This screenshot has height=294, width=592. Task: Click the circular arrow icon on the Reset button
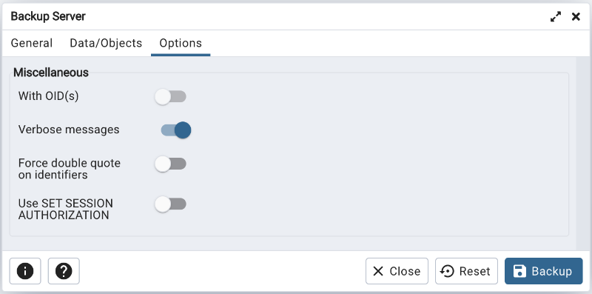(x=448, y=271)
